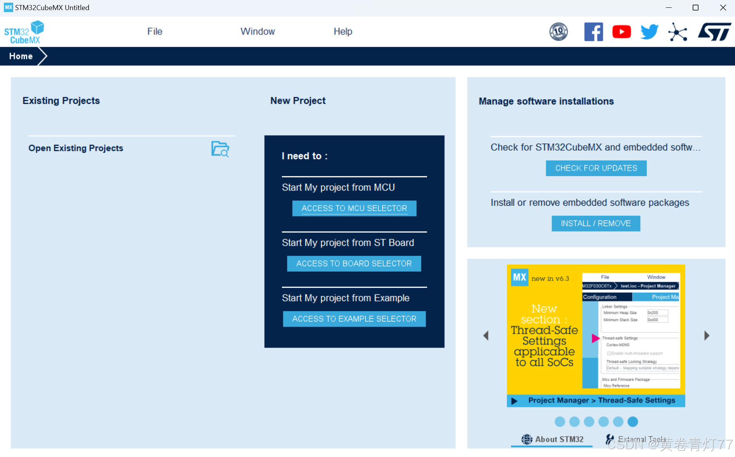Viewport: 735px width, 457px height.
Task: Open the ST logo link
Action: [x=714, y=32]
